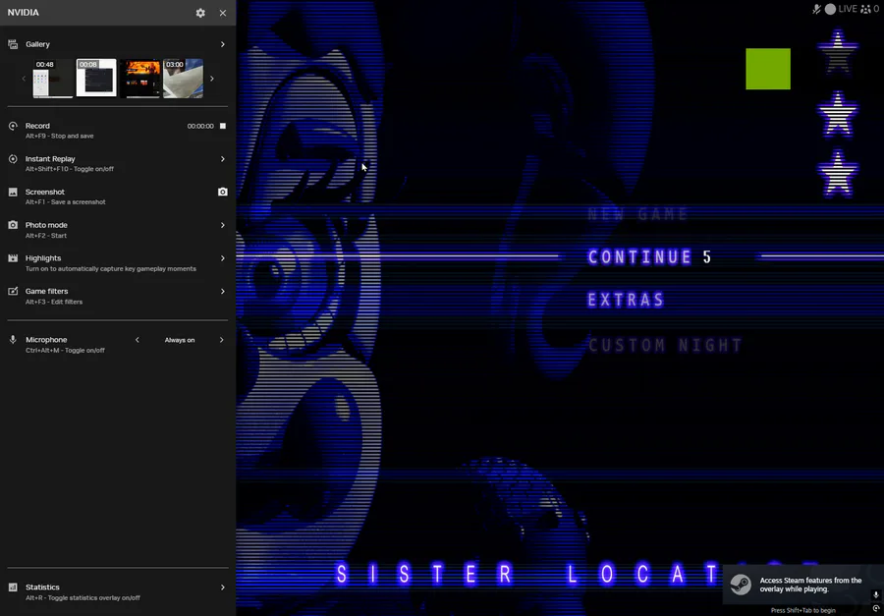
Task: Click the Instant Replay status icon in corner
Action: 875,609
